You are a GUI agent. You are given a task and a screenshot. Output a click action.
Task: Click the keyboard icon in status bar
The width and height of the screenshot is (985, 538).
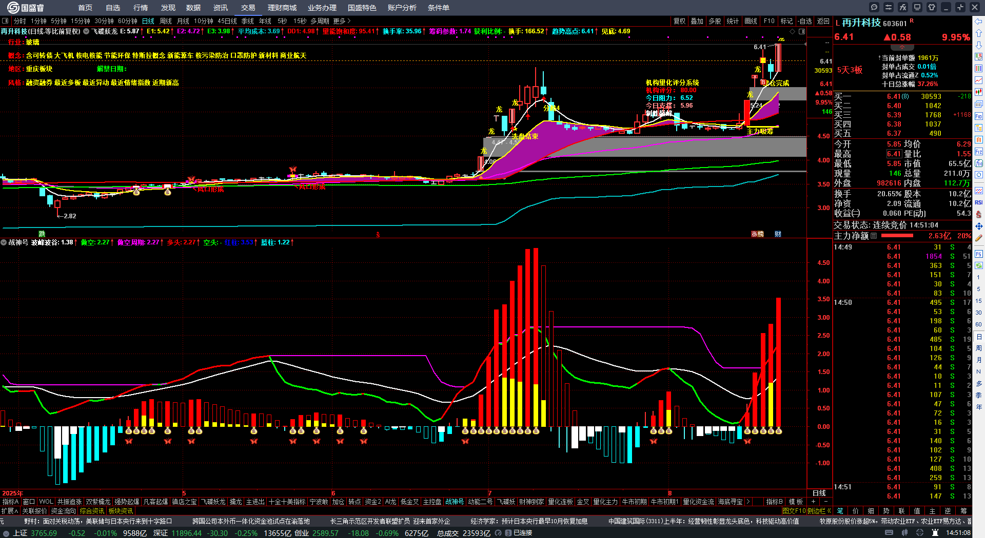point(889,533)
